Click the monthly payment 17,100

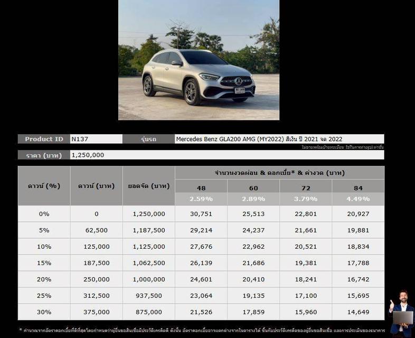[306, 296]
